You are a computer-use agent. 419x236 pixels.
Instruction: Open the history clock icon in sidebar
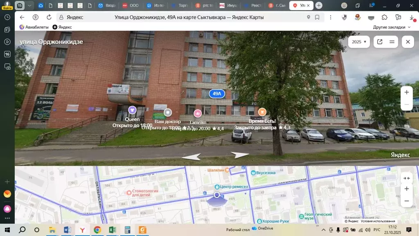pyautogui.click(x=7, y=17)
